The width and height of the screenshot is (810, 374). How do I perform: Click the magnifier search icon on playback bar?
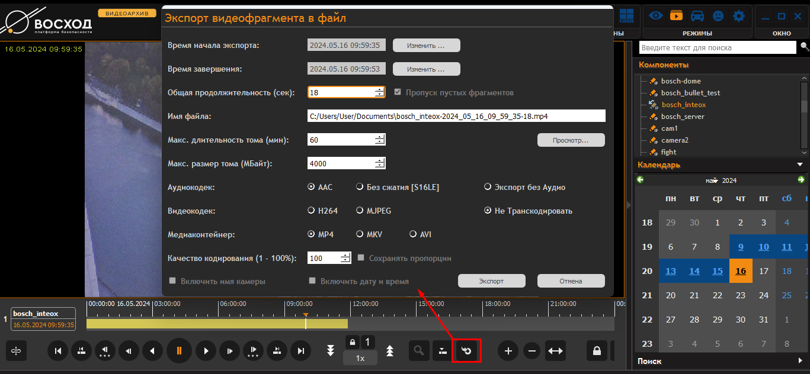[419, 351]
